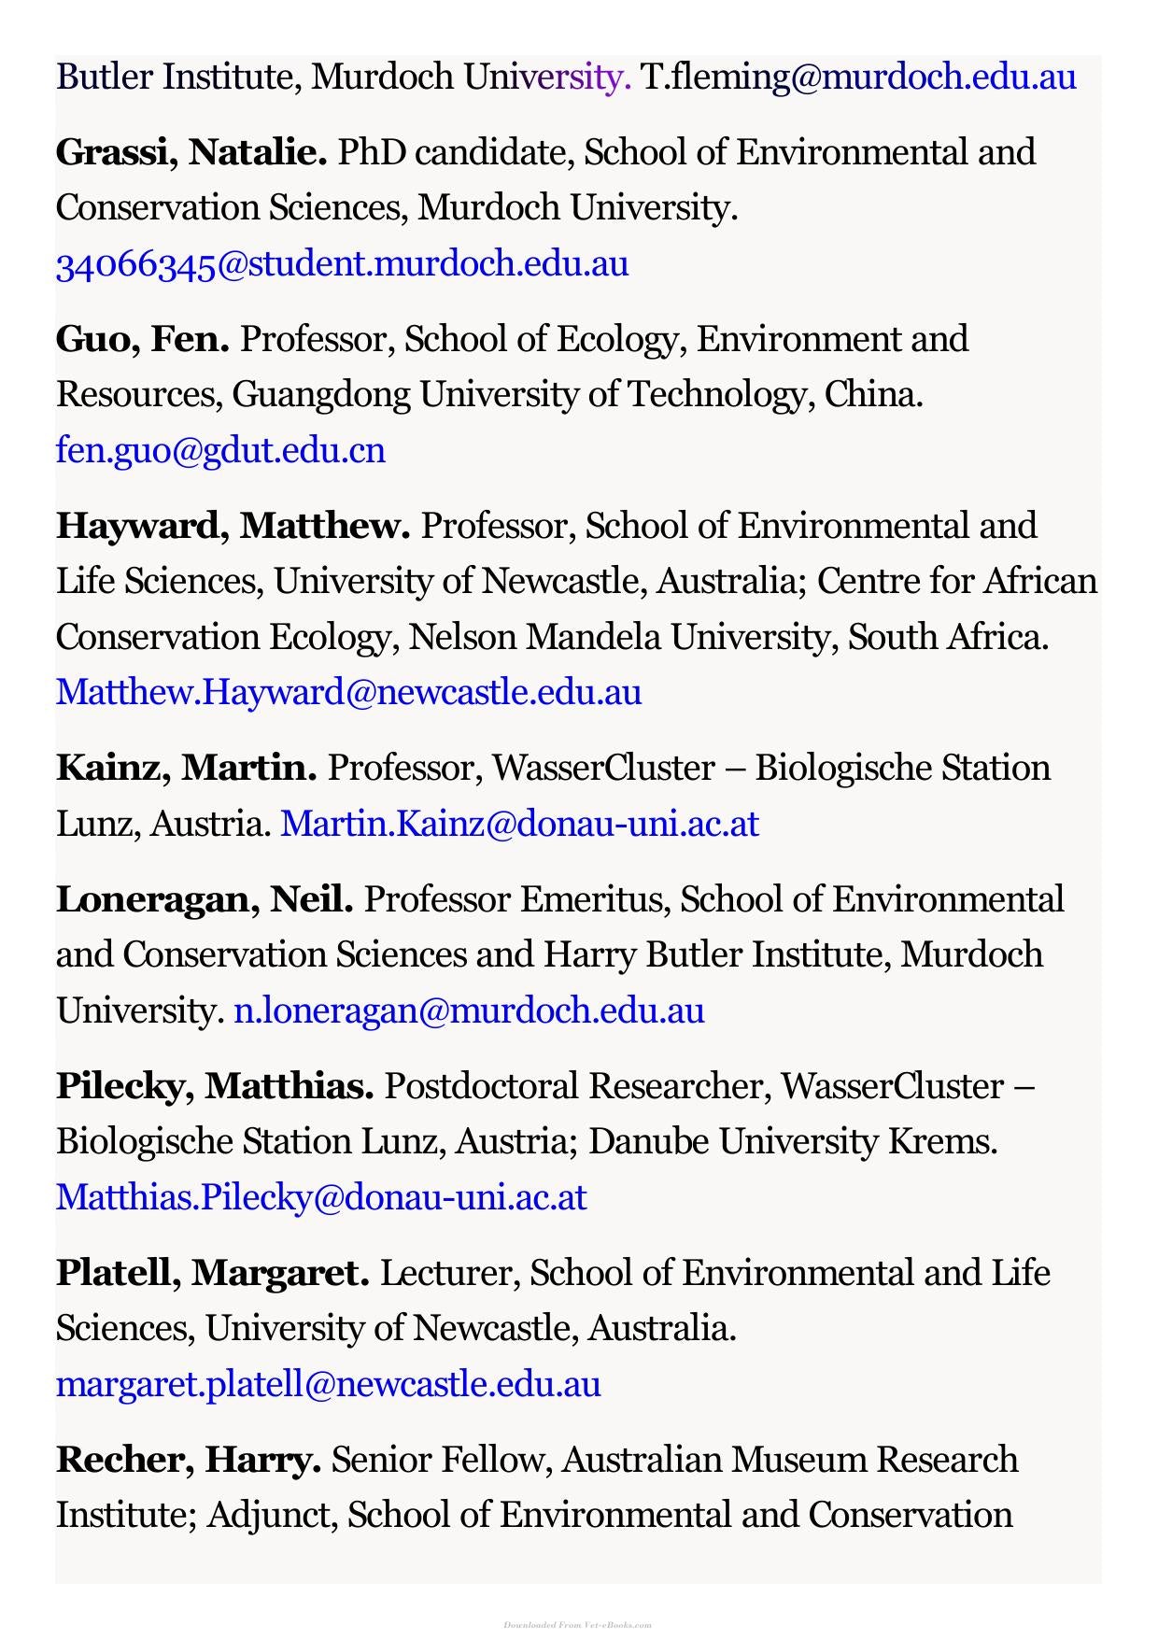Viewport: 1158px width, 1639px height.
Task: Click the bold name Guo, Fen
Action: [143, 339]
